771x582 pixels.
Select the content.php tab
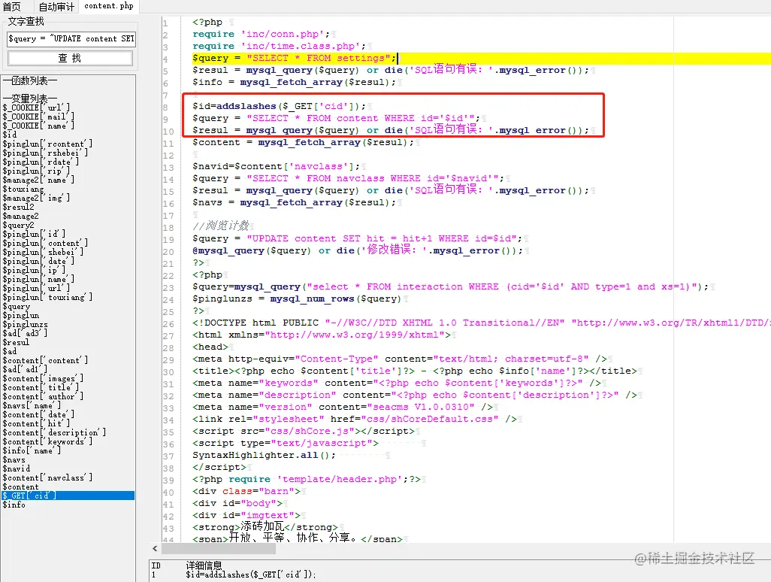pyautogui.click(x=109, y=6)
